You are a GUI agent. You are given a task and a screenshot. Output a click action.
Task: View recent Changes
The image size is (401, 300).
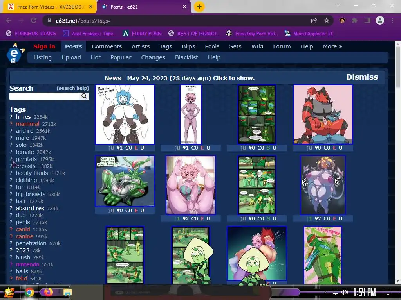pyautogui.click(x=153, y=57)
